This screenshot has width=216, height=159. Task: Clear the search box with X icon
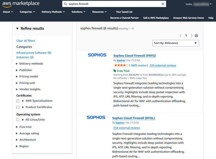pos(163,4)
